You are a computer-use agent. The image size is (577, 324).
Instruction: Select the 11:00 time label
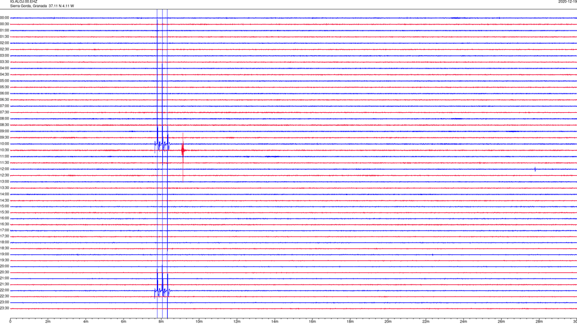click(4, 157)
